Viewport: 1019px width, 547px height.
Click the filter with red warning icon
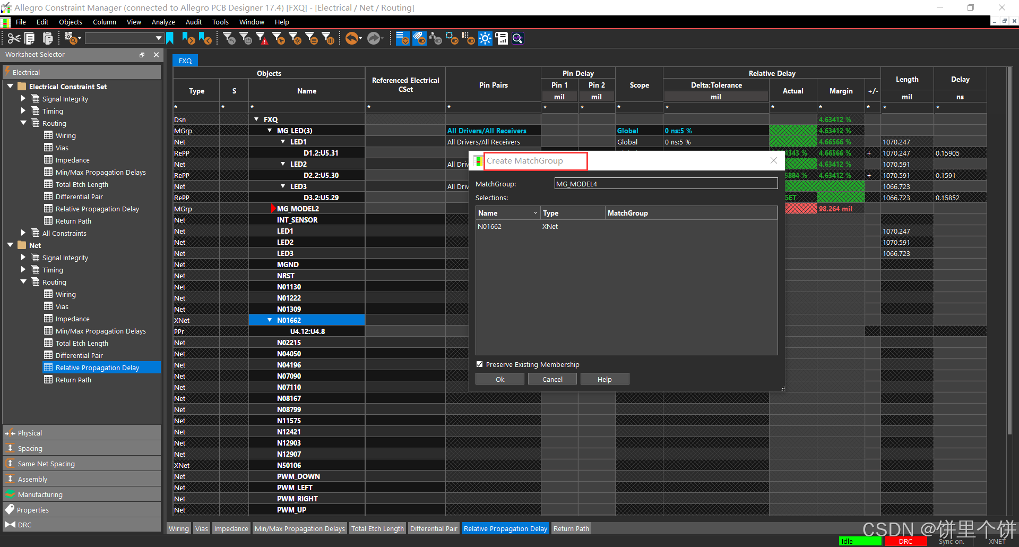(262, 38)
